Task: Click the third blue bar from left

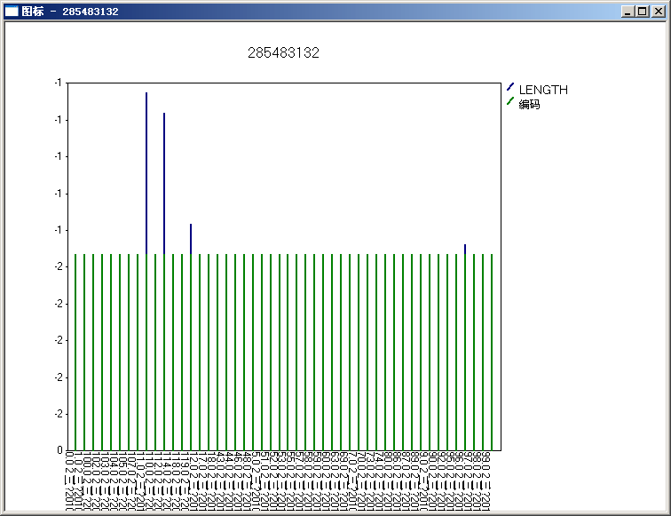Action: [191, 238]
